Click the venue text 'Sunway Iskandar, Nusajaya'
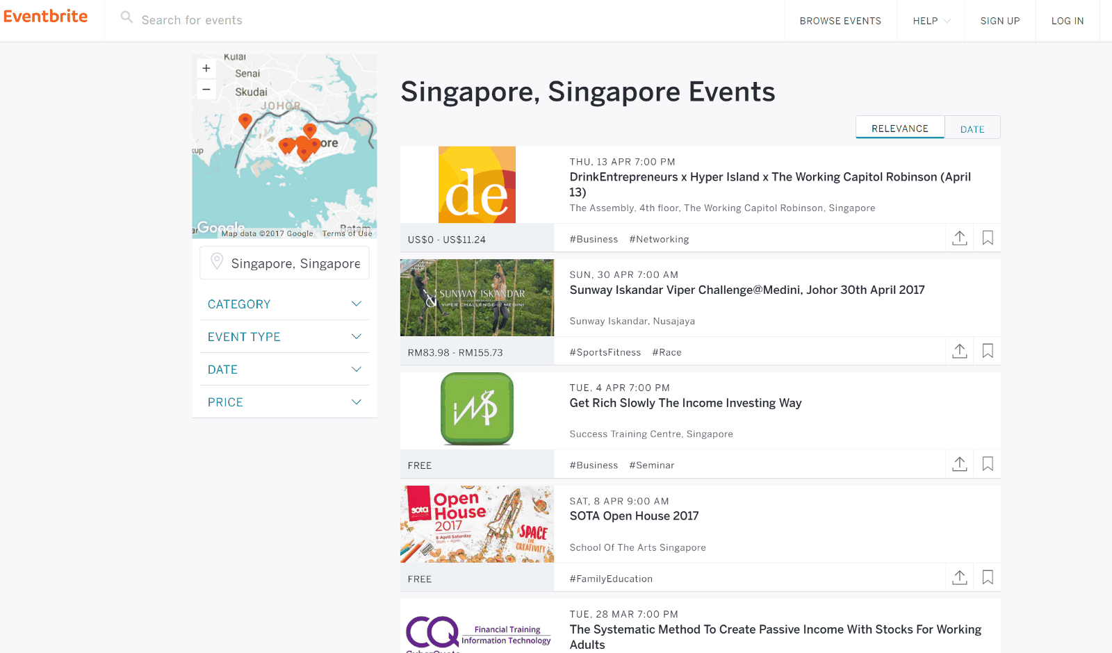Viewport: 1112px width, 653px height. 632,321
